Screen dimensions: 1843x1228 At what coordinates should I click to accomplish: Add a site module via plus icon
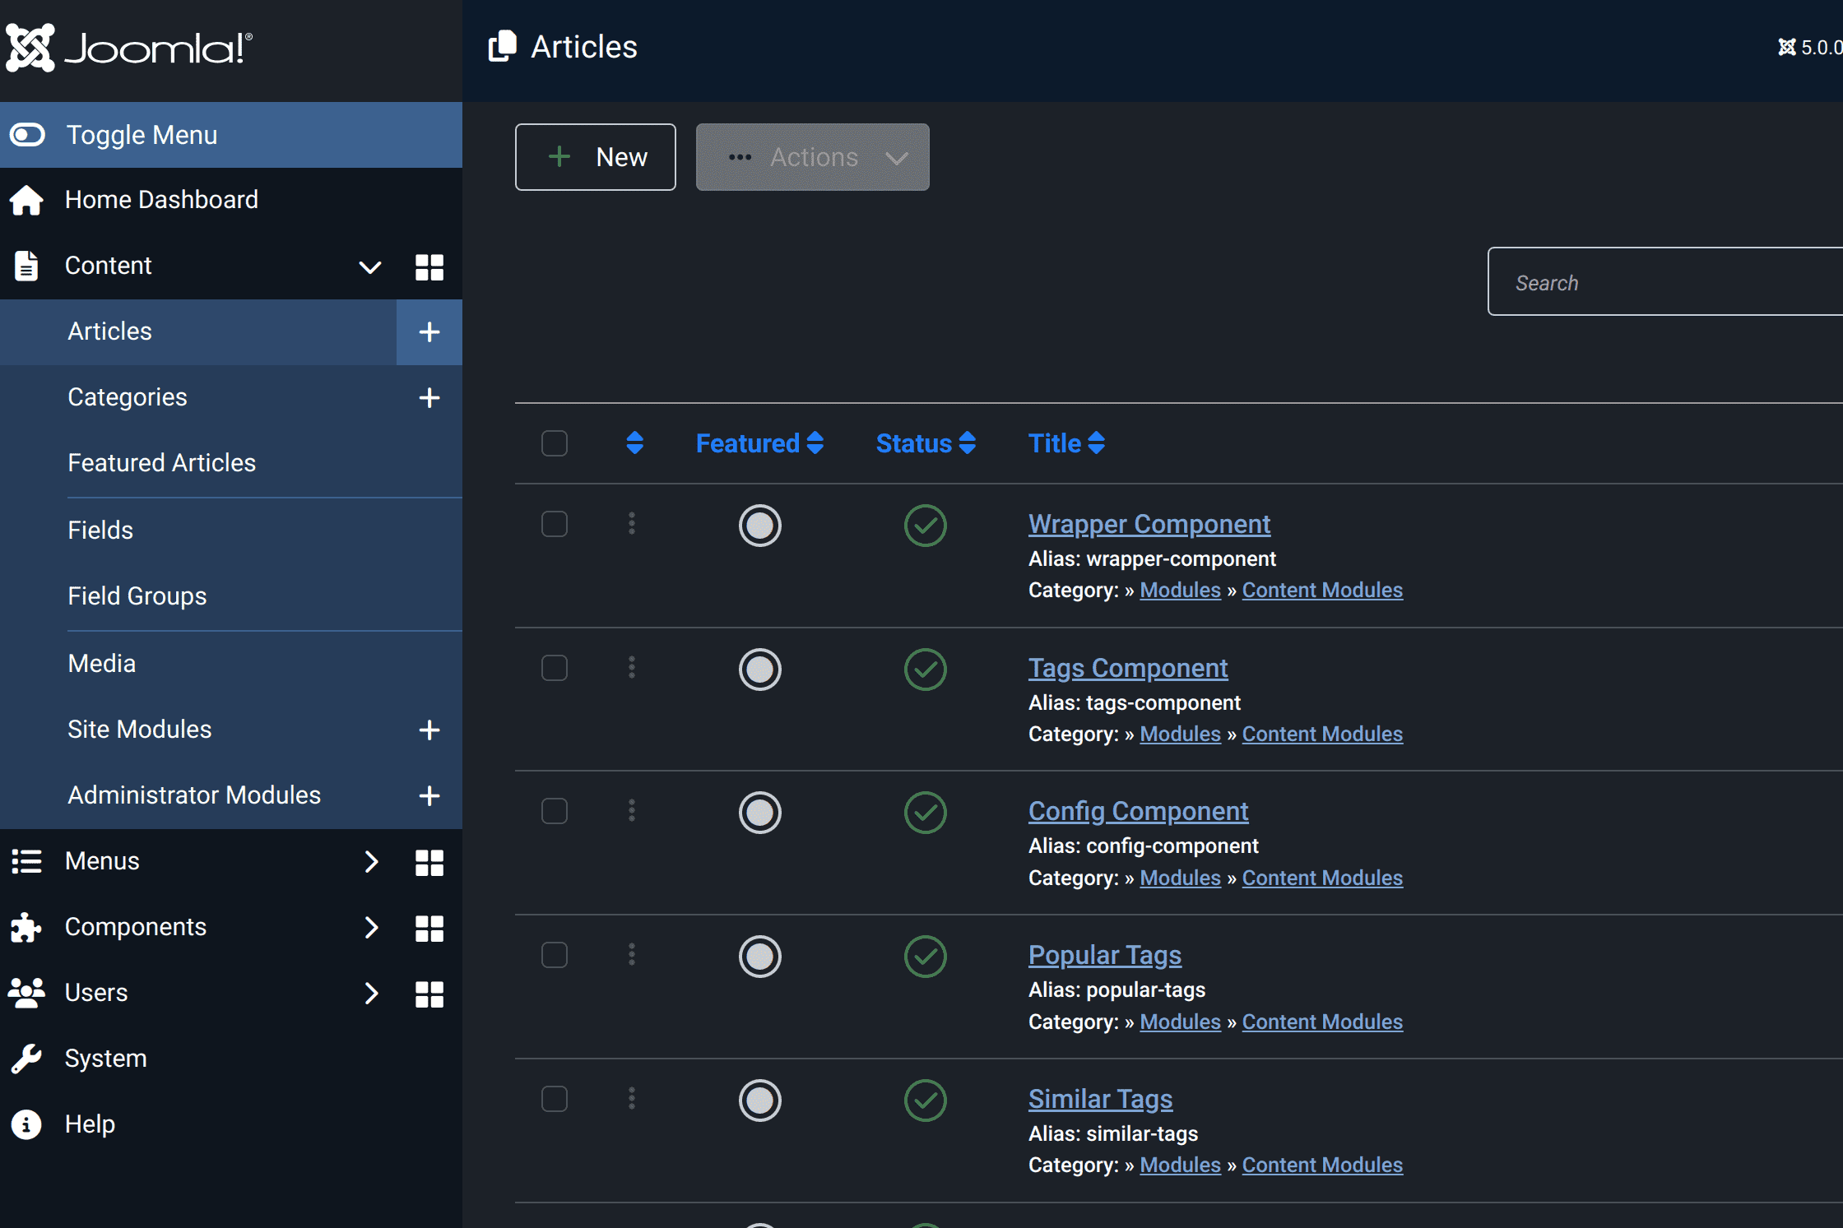coord(429,730)
